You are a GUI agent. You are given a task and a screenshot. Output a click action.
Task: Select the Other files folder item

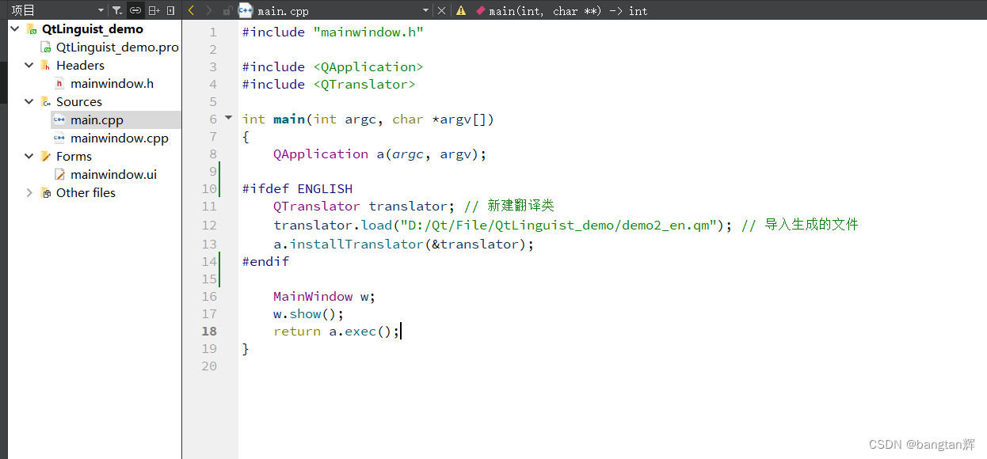[86, 192]
